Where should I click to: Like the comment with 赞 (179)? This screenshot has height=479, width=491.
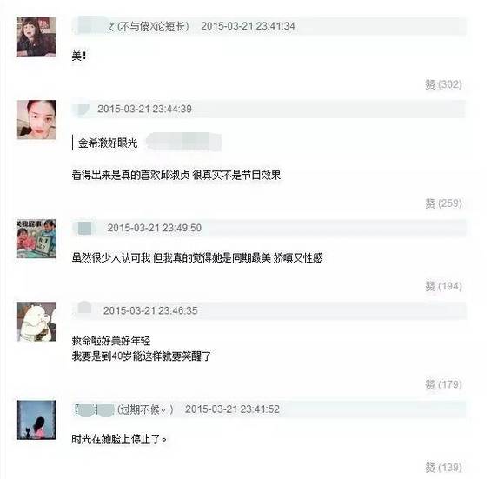point(443,384)
